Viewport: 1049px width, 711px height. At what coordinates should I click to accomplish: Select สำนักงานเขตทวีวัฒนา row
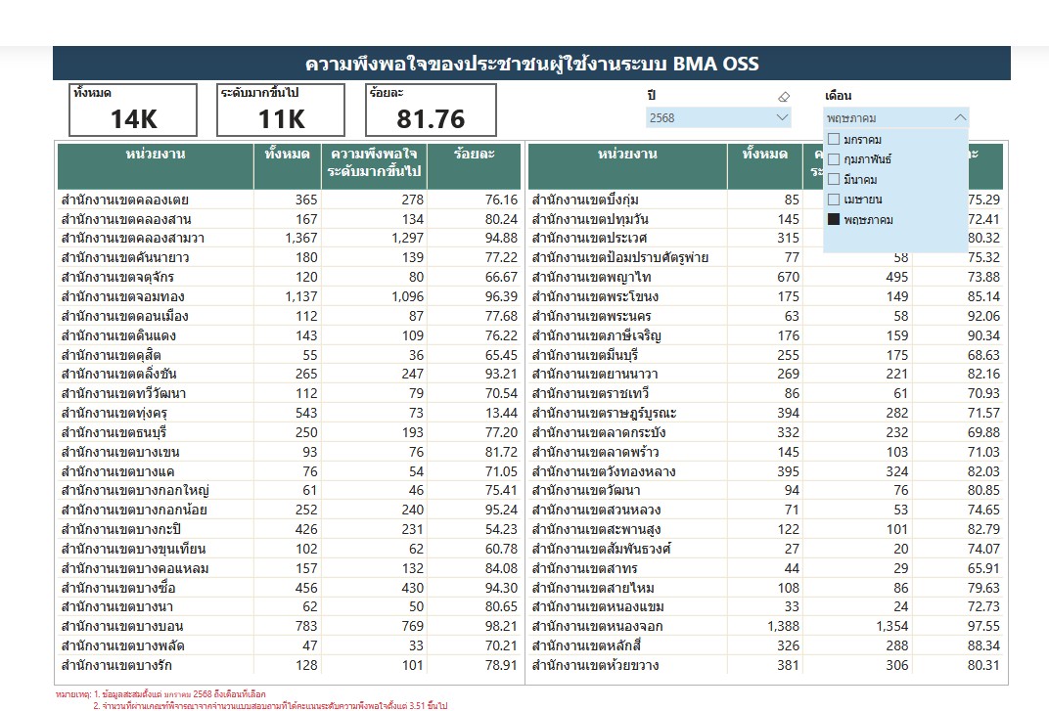(x=289, y=393)
